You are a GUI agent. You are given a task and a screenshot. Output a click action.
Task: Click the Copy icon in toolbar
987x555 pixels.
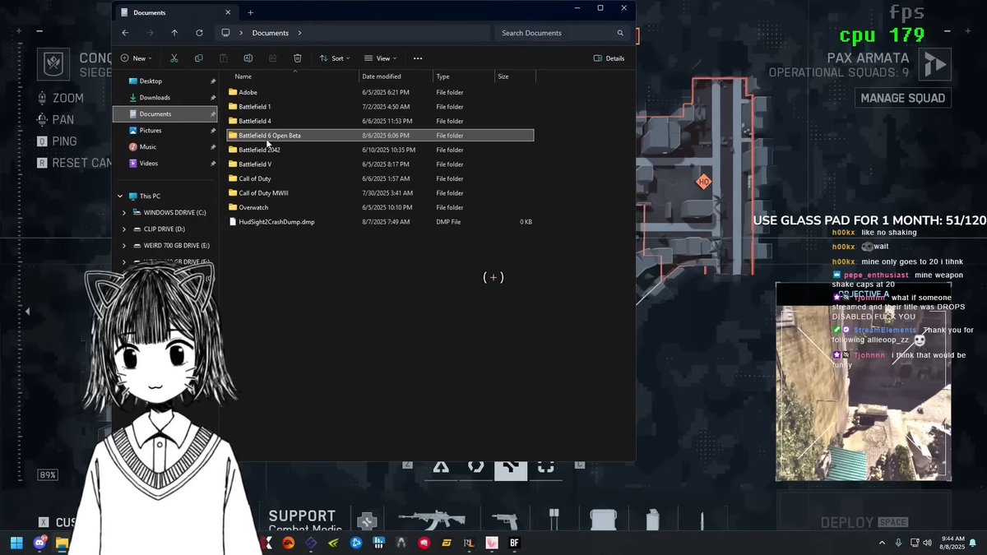coord(199,58)
